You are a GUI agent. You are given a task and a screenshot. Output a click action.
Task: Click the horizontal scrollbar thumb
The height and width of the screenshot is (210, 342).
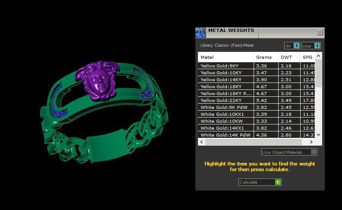pyautogui.click(x=254, y=142)
